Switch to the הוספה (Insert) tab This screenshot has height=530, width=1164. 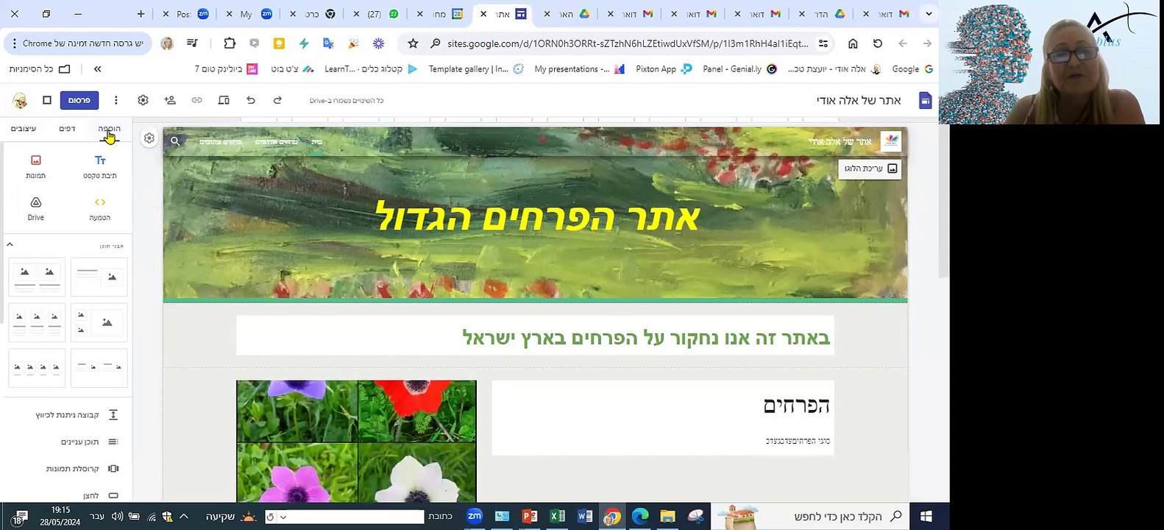(109, 129)
